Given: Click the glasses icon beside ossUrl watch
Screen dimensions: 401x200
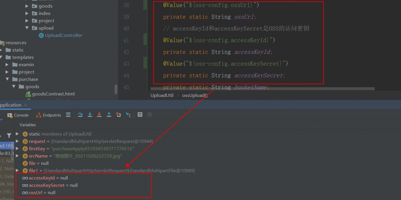Looking at the screenshot, I should click(x=25, y=193).
